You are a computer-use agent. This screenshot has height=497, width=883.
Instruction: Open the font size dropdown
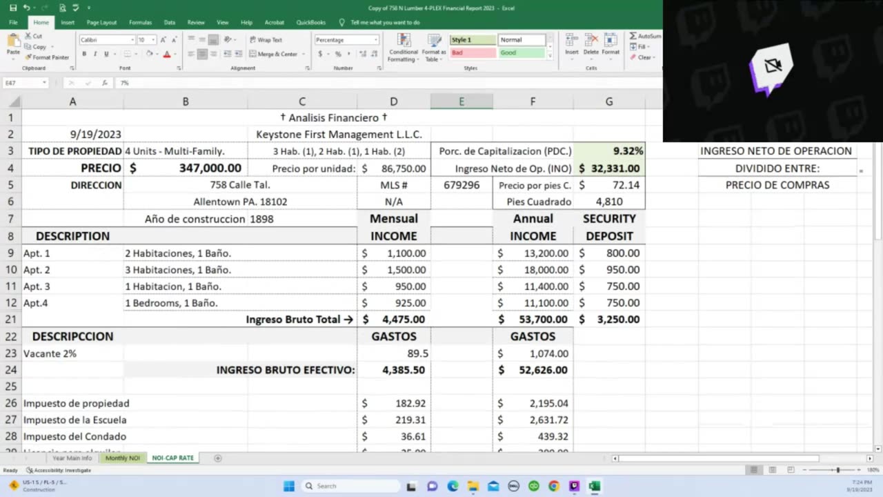coord(153,40)
